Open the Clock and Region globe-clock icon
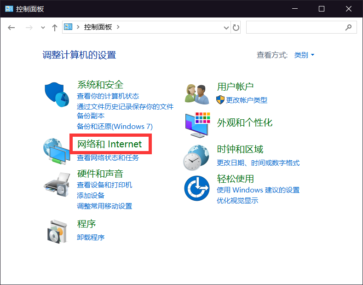This screenshot has height=285, width=363. [x=196, y=157]
